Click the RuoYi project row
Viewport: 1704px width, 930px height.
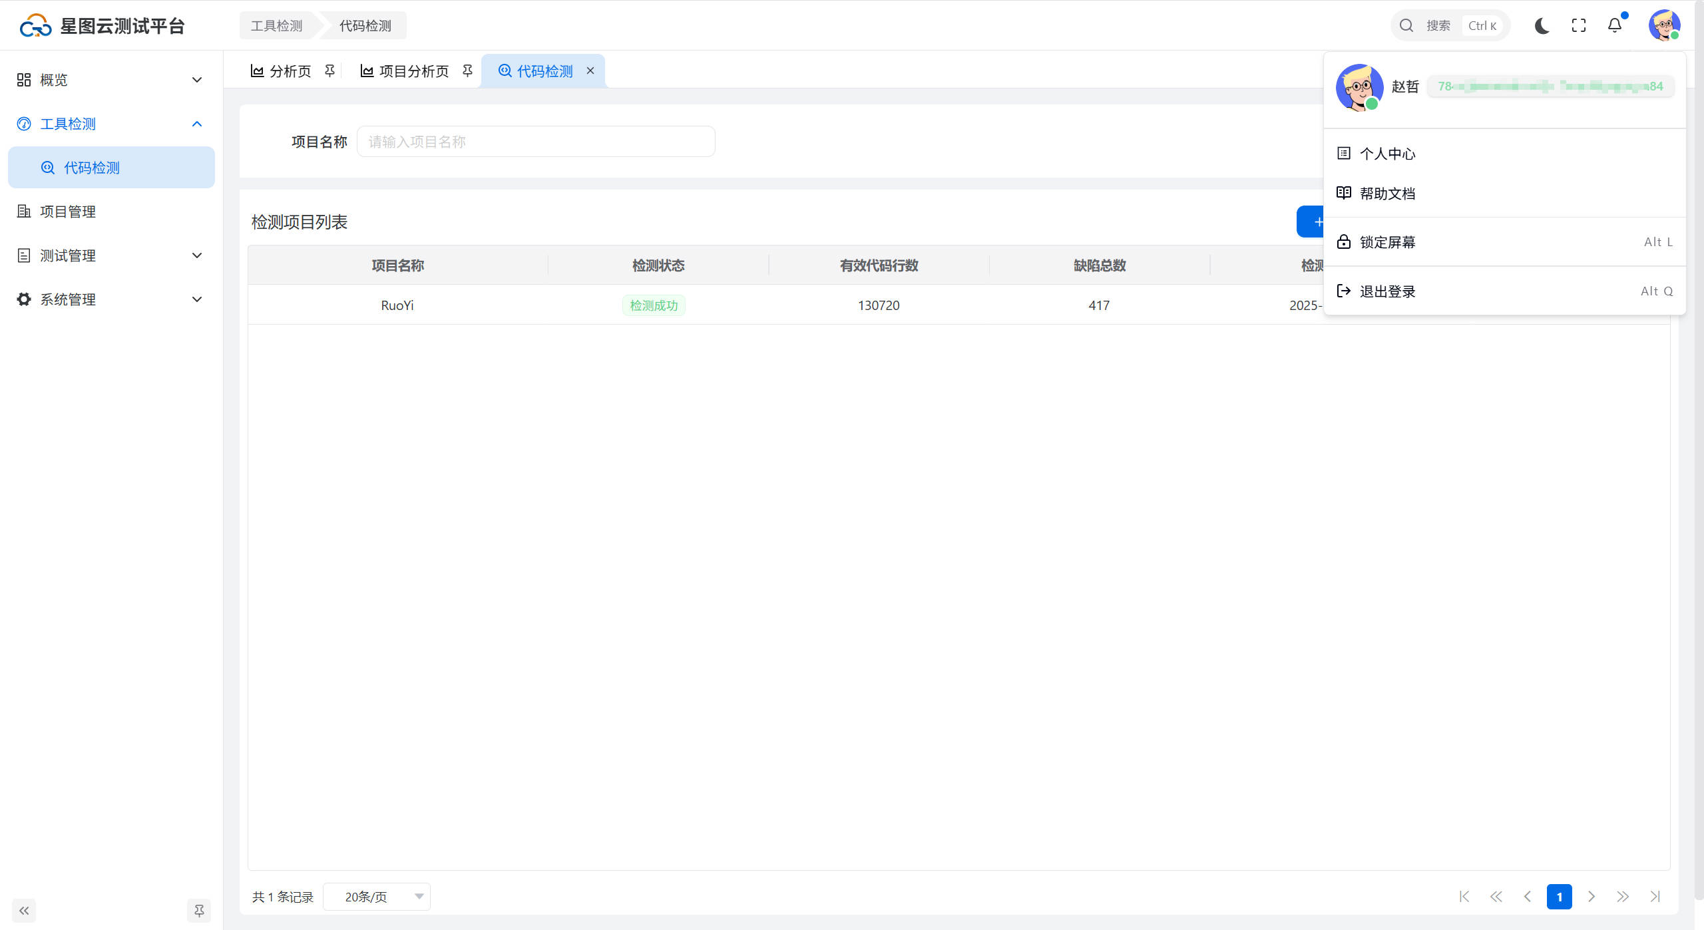coord(397,305)
